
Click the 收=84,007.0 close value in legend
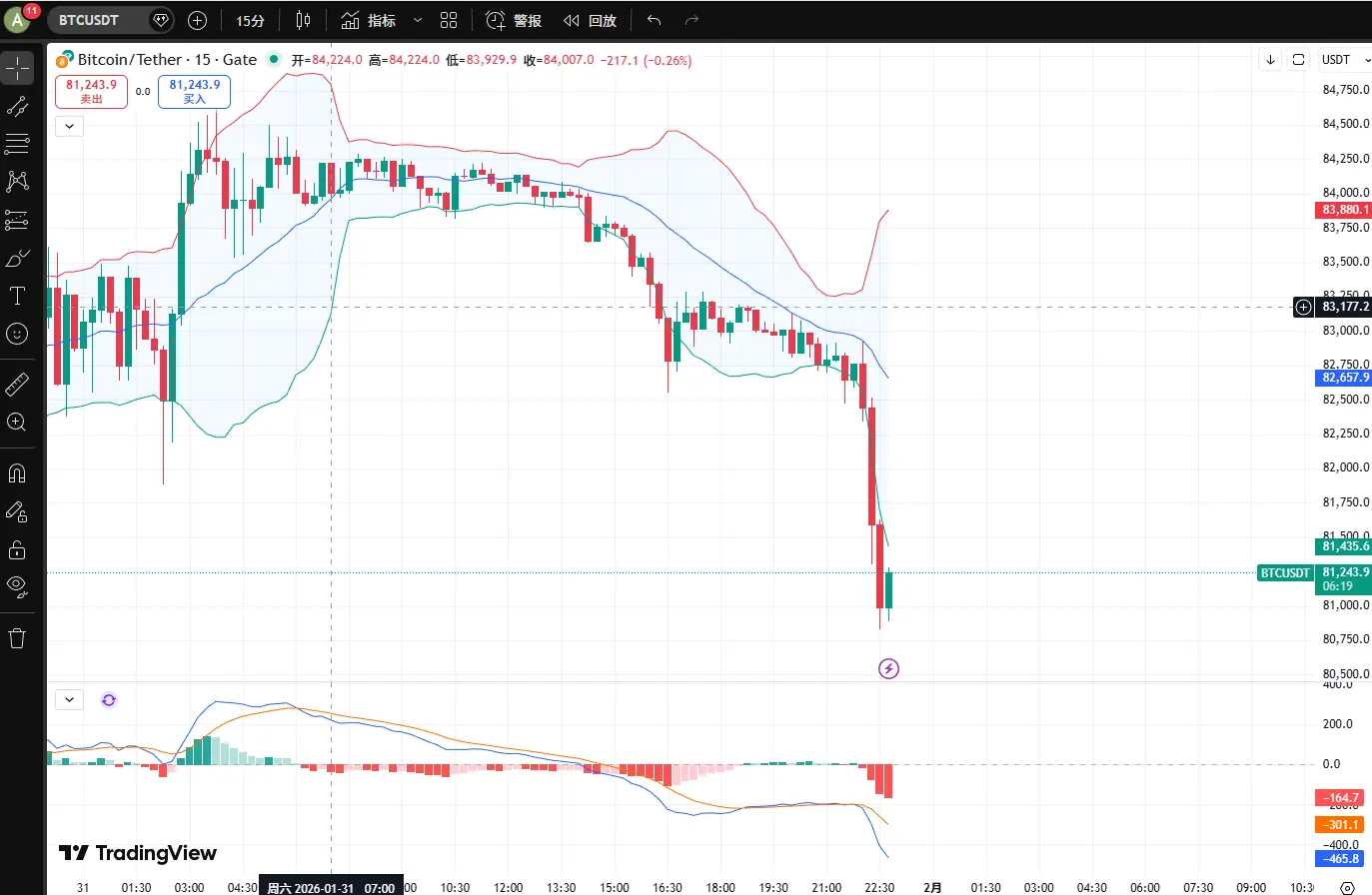(x=559, y=60)
